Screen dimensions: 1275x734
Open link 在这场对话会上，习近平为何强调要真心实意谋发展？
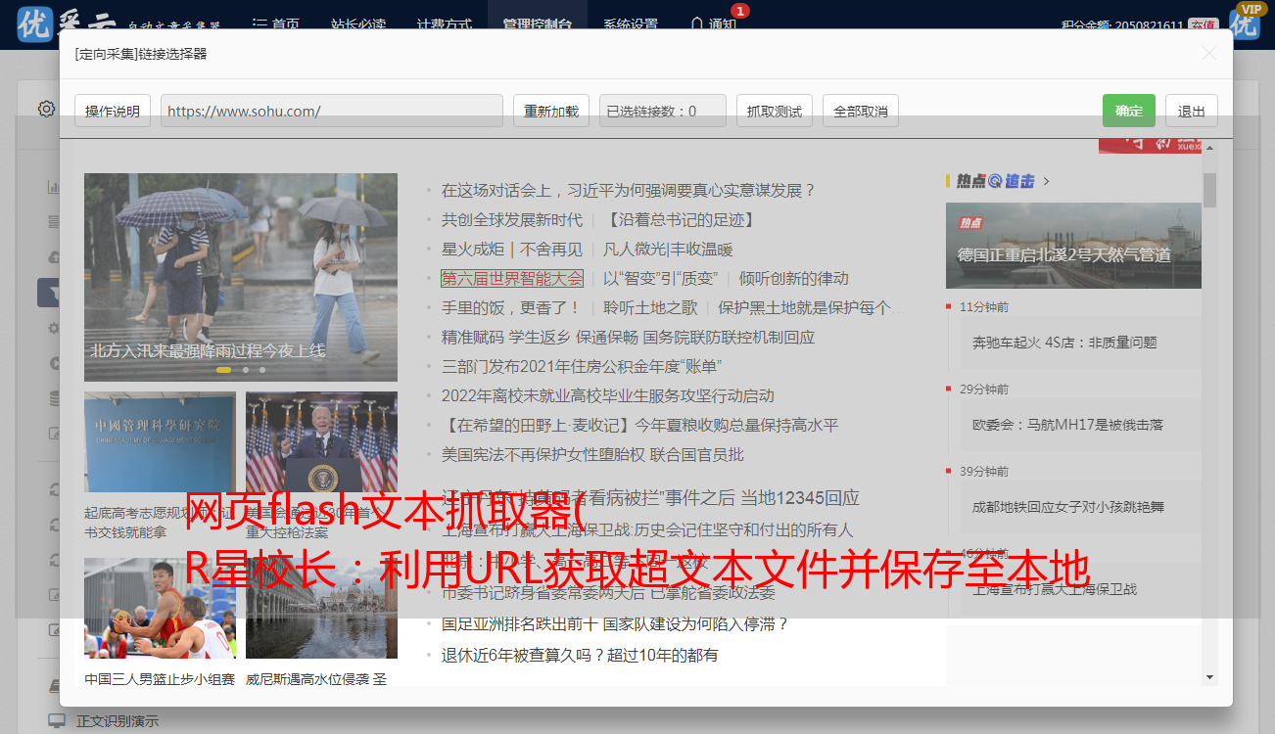[629, 190]
